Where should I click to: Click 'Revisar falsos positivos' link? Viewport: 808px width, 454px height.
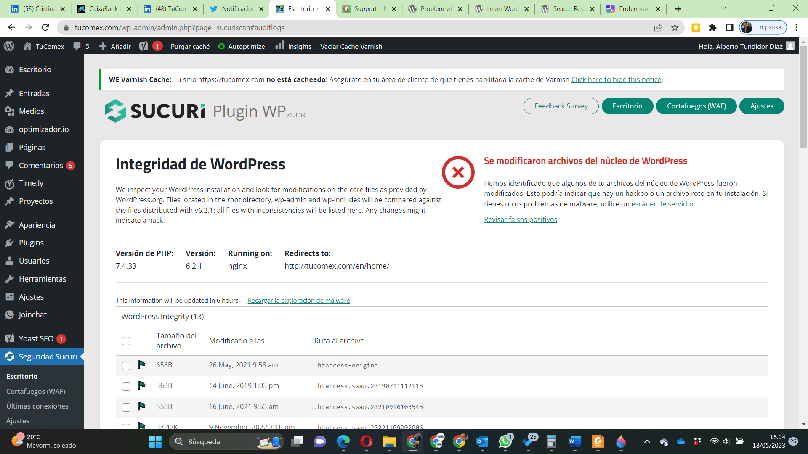521,219
